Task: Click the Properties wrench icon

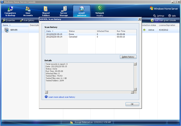Action: tap(4, 20)
